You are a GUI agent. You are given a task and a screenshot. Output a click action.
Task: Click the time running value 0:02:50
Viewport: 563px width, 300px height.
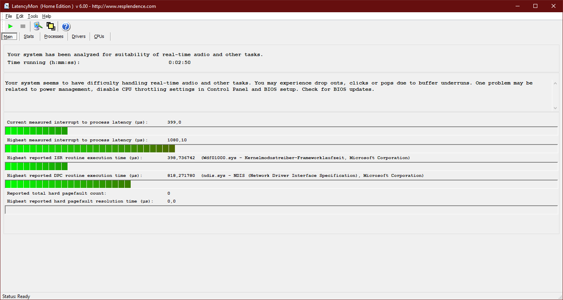point(180,62)
